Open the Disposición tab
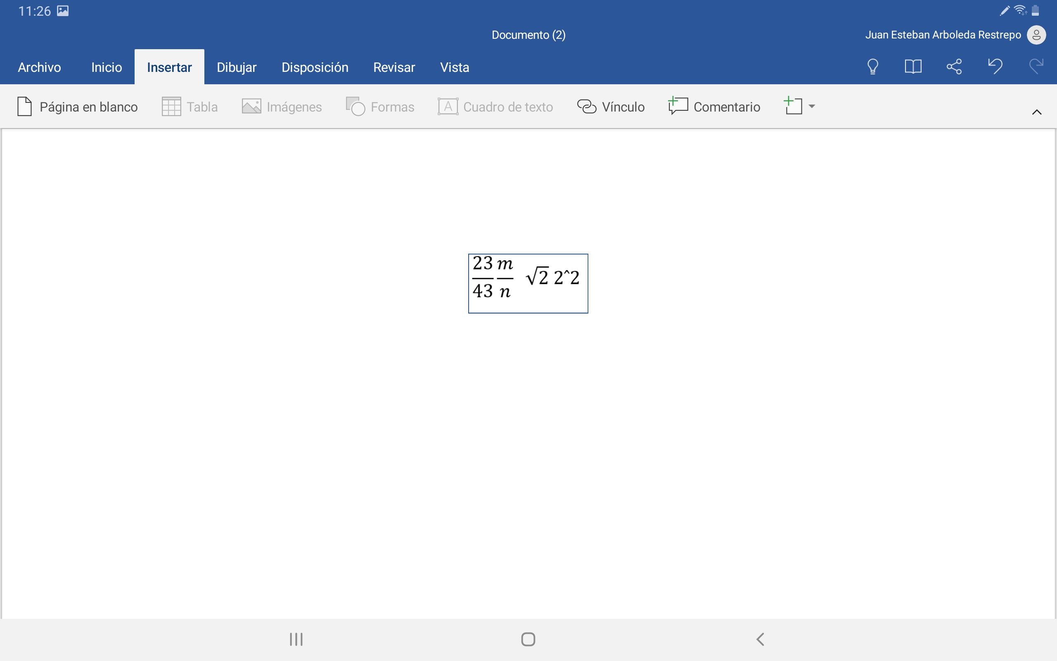Viewport: 1057px width, 661px height. click(315, 67)
